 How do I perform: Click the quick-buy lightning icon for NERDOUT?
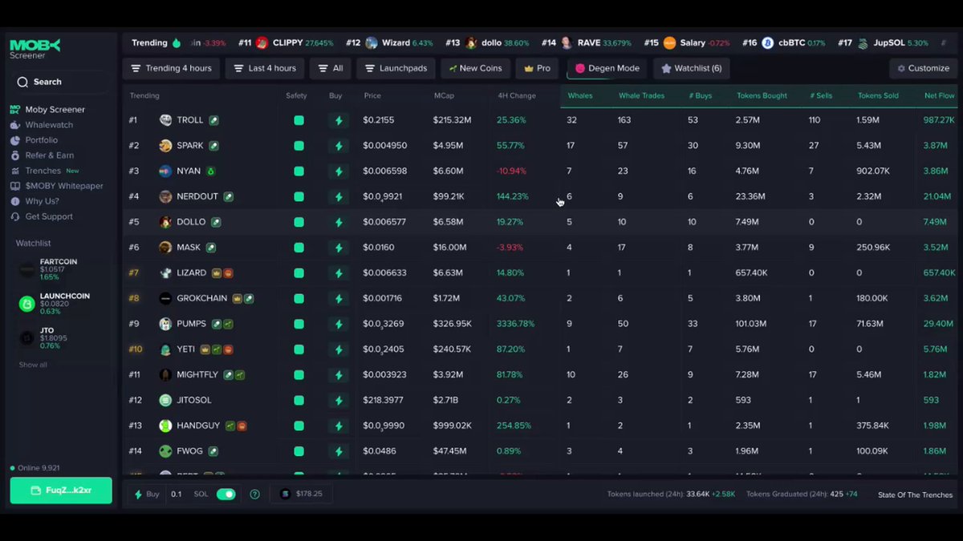pyautogui.click(x=339, y=196)
